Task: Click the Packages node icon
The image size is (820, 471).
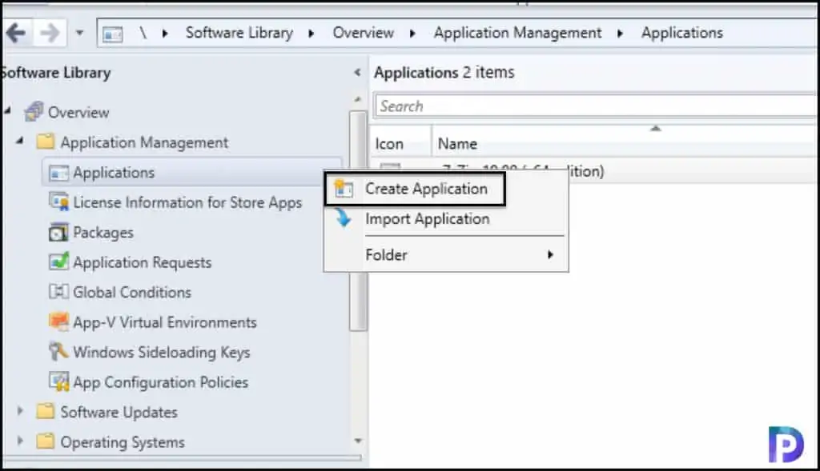Action: click(x=58, y=233)
